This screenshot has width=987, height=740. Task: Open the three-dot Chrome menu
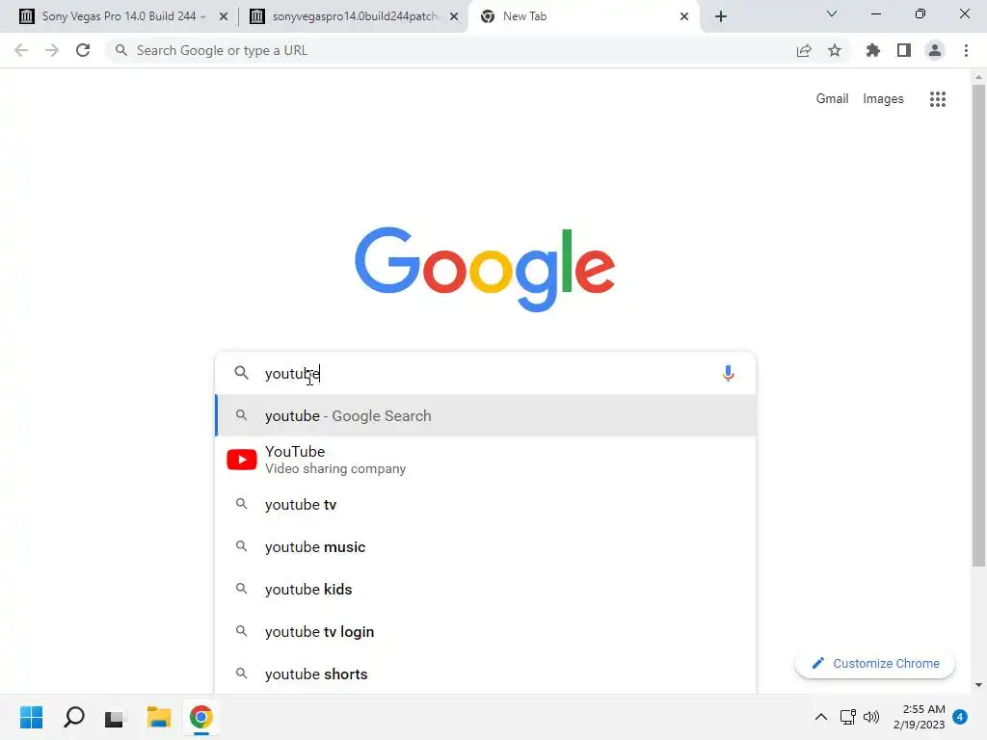tap(966, 50)
